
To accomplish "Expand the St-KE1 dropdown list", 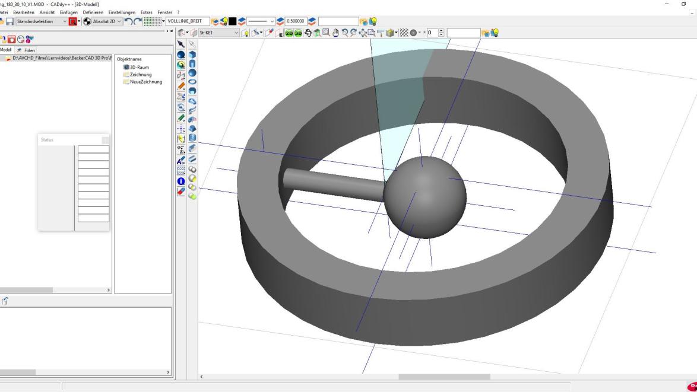I will pos(237,33).
